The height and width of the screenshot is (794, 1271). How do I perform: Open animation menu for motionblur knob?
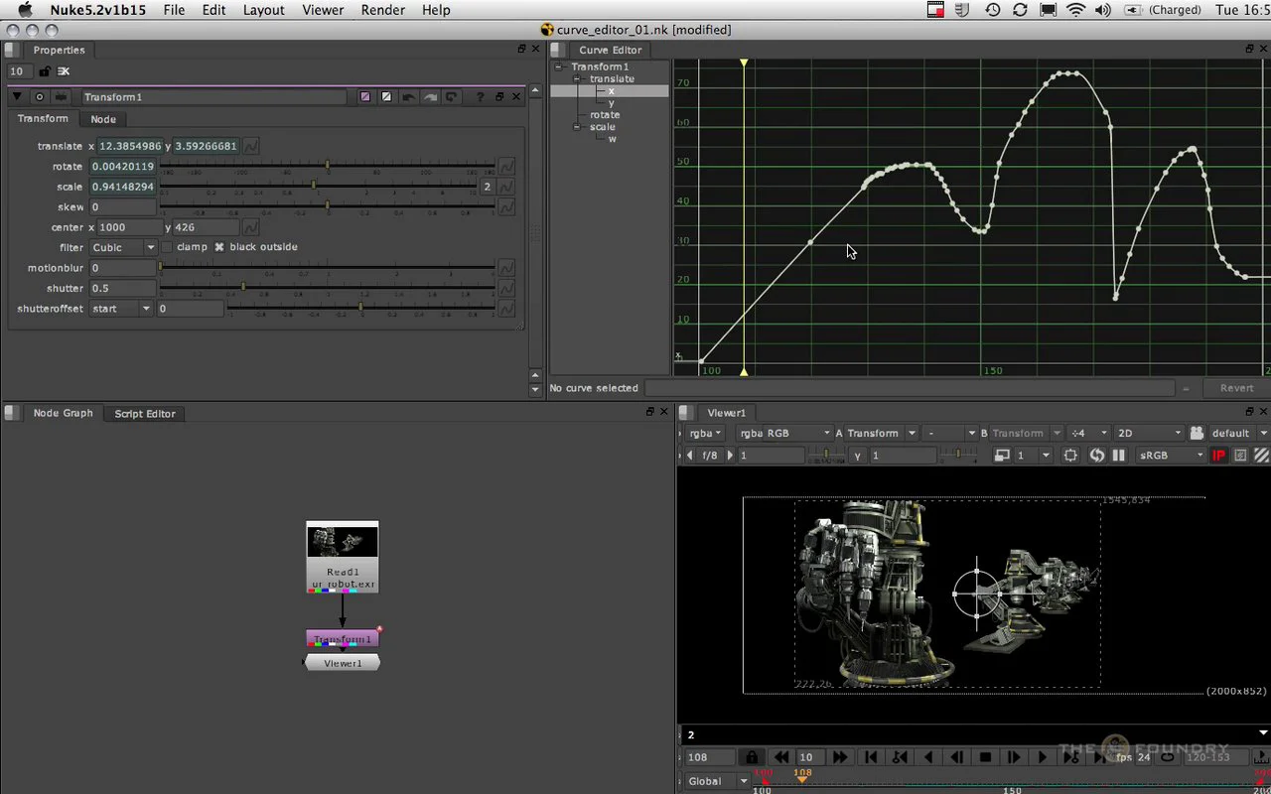pyautogui.click(x=506, y=268)
